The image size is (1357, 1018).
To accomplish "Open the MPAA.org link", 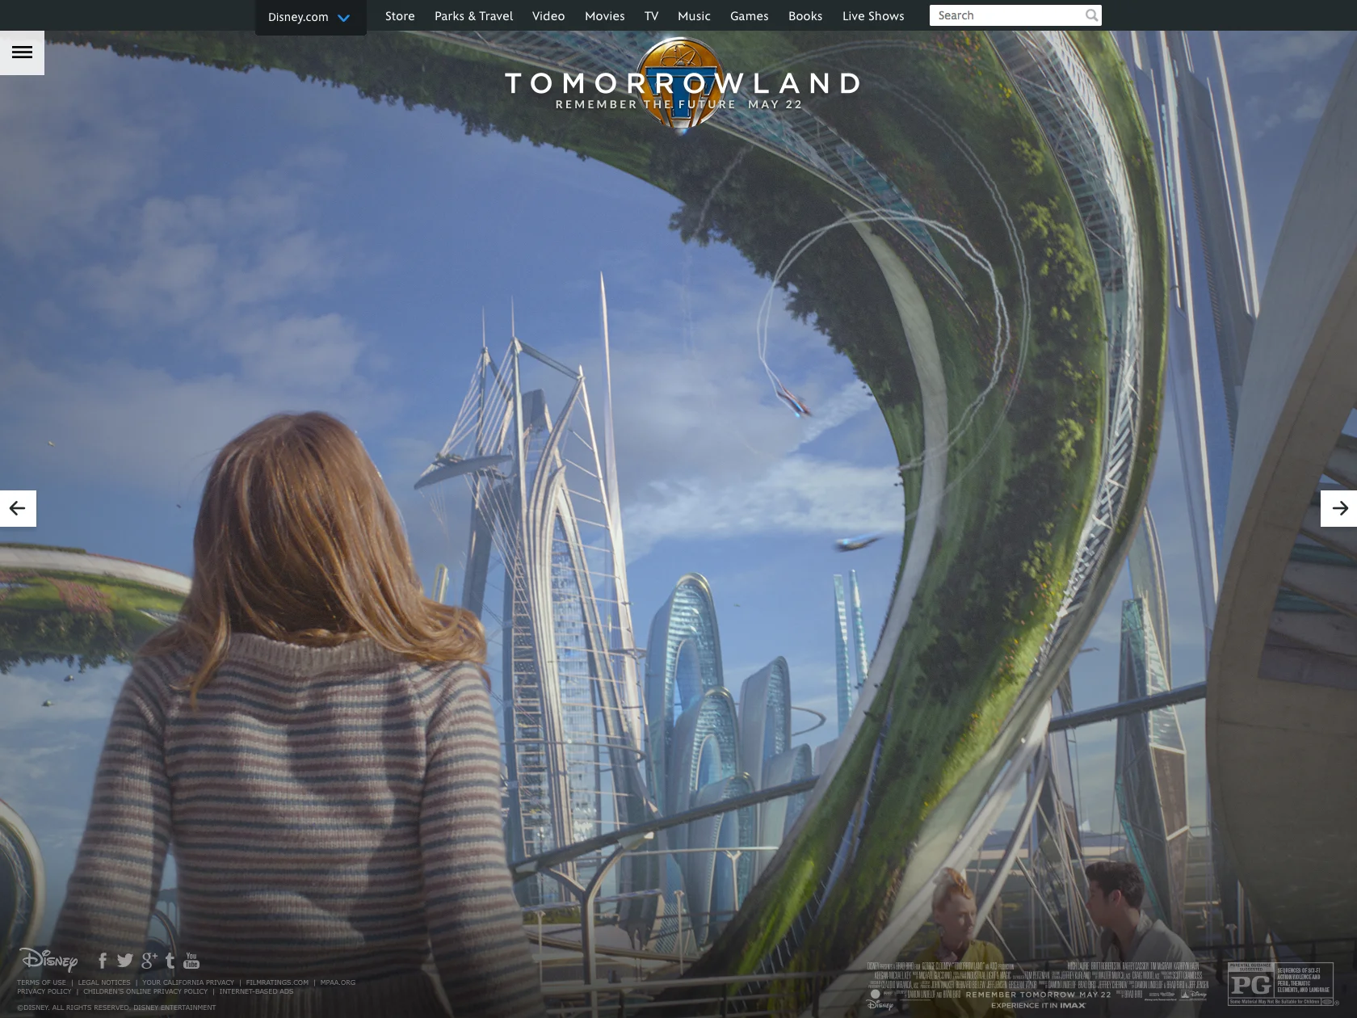I will (338, 982).
